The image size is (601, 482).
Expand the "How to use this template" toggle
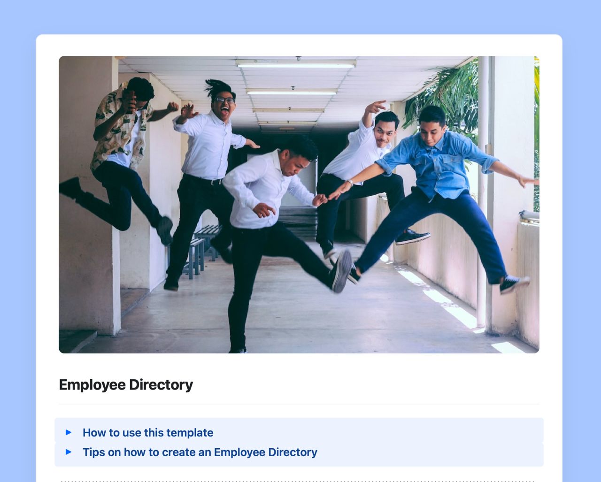tap(147, 433)
